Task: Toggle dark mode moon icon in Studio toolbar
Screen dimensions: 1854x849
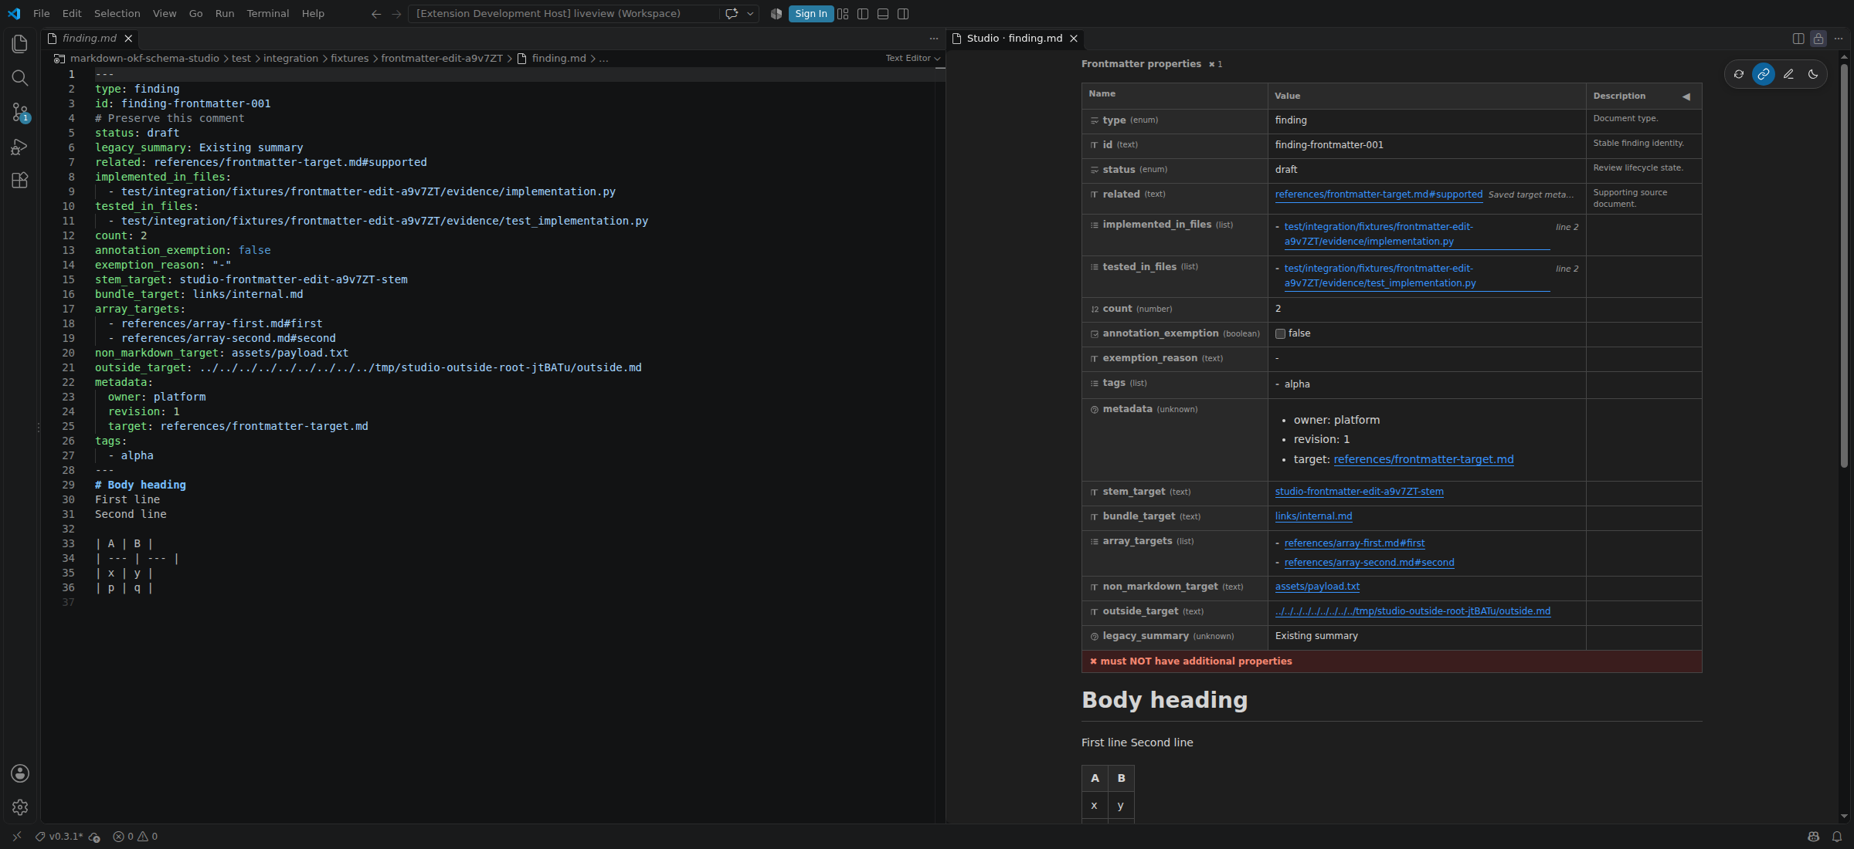Action: pos(1813,74)
